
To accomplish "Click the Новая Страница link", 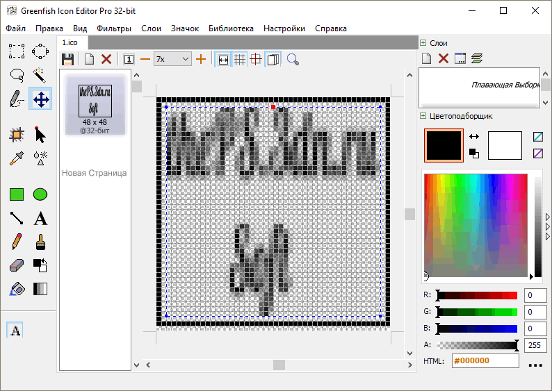I will pos(95,173).
